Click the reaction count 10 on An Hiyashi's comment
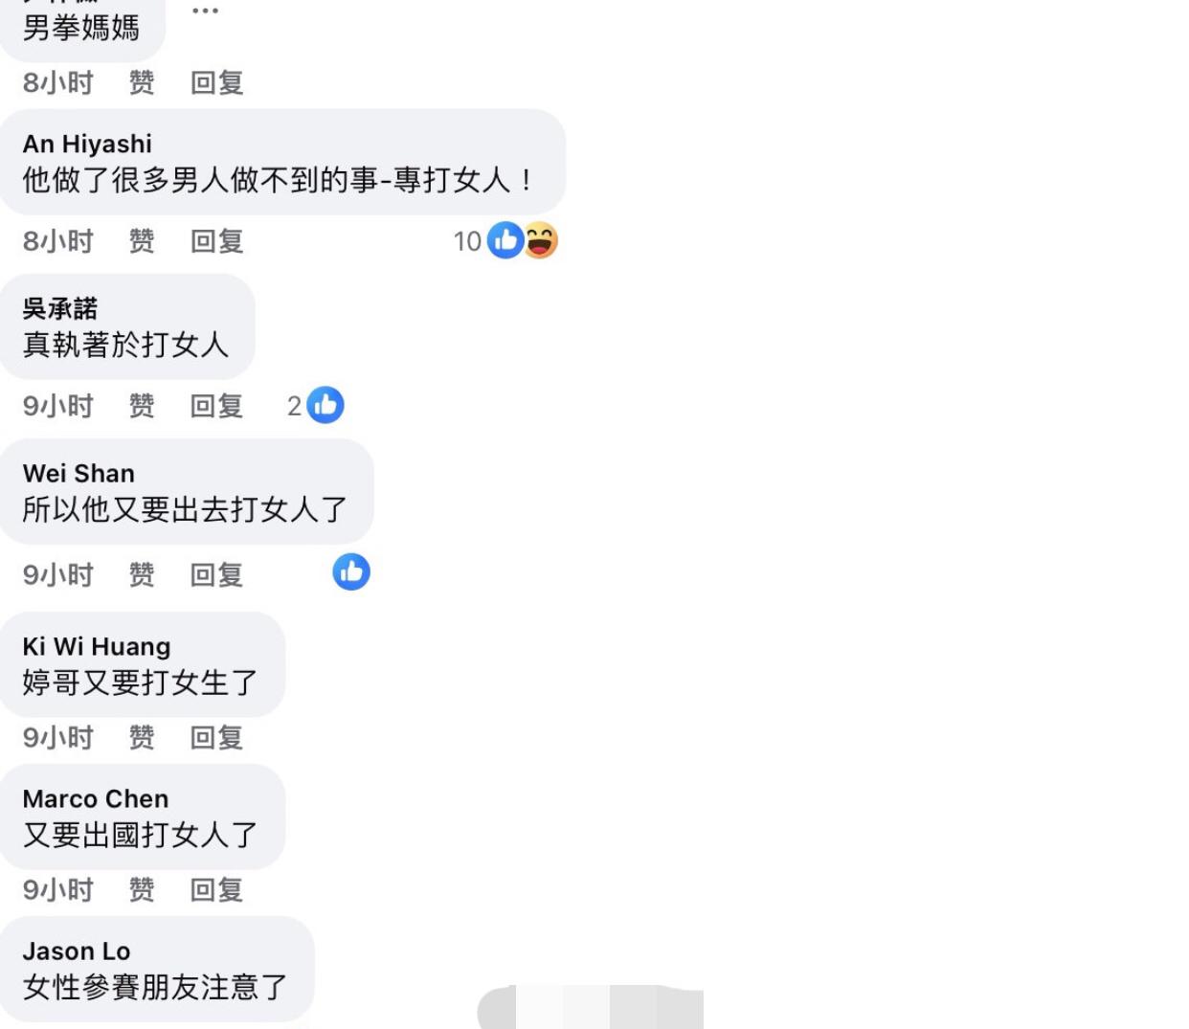1189x1029 pixels. [467, 241]
